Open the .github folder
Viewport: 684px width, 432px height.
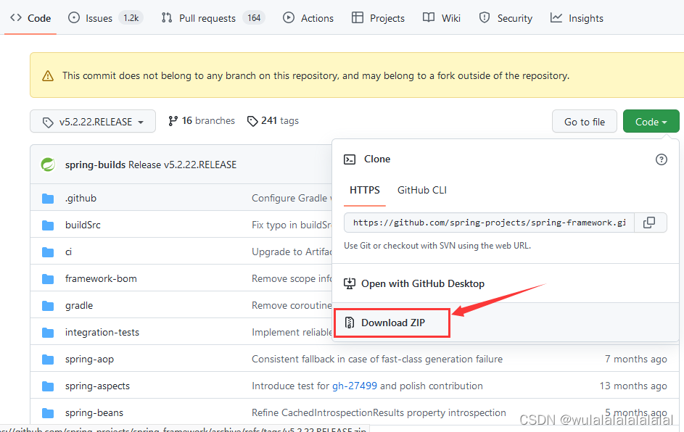point(81,199)
